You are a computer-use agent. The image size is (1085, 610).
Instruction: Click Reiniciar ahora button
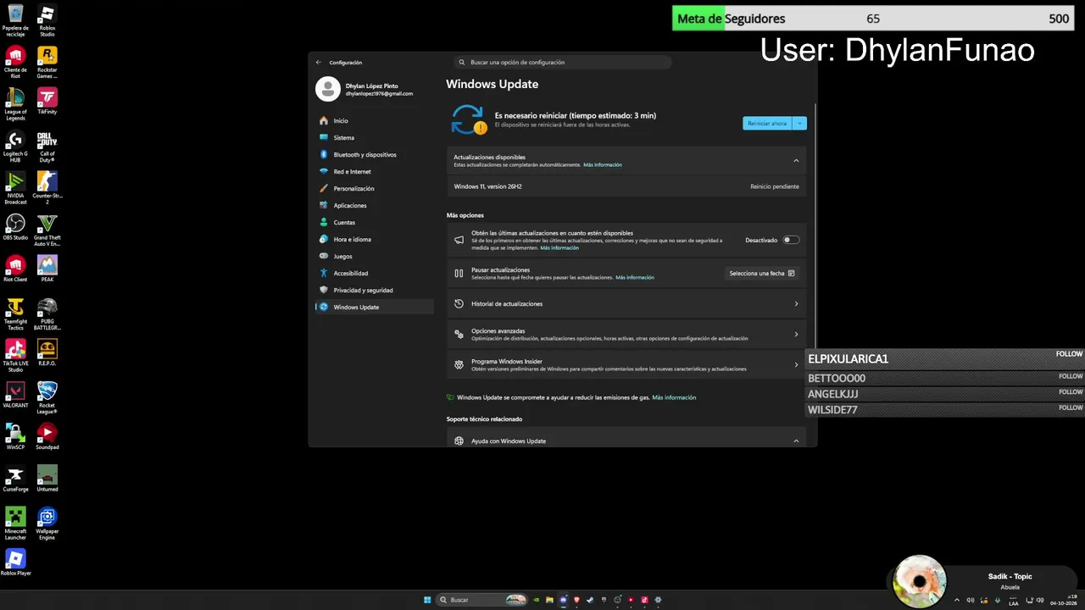[x=768, y=123]
